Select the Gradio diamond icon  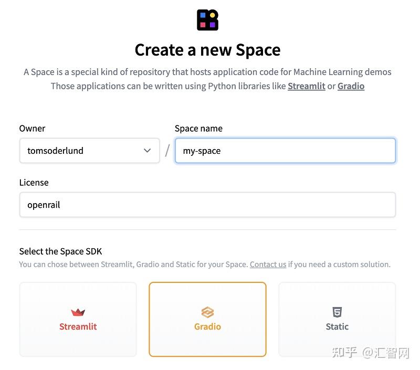tap(207, 312)
